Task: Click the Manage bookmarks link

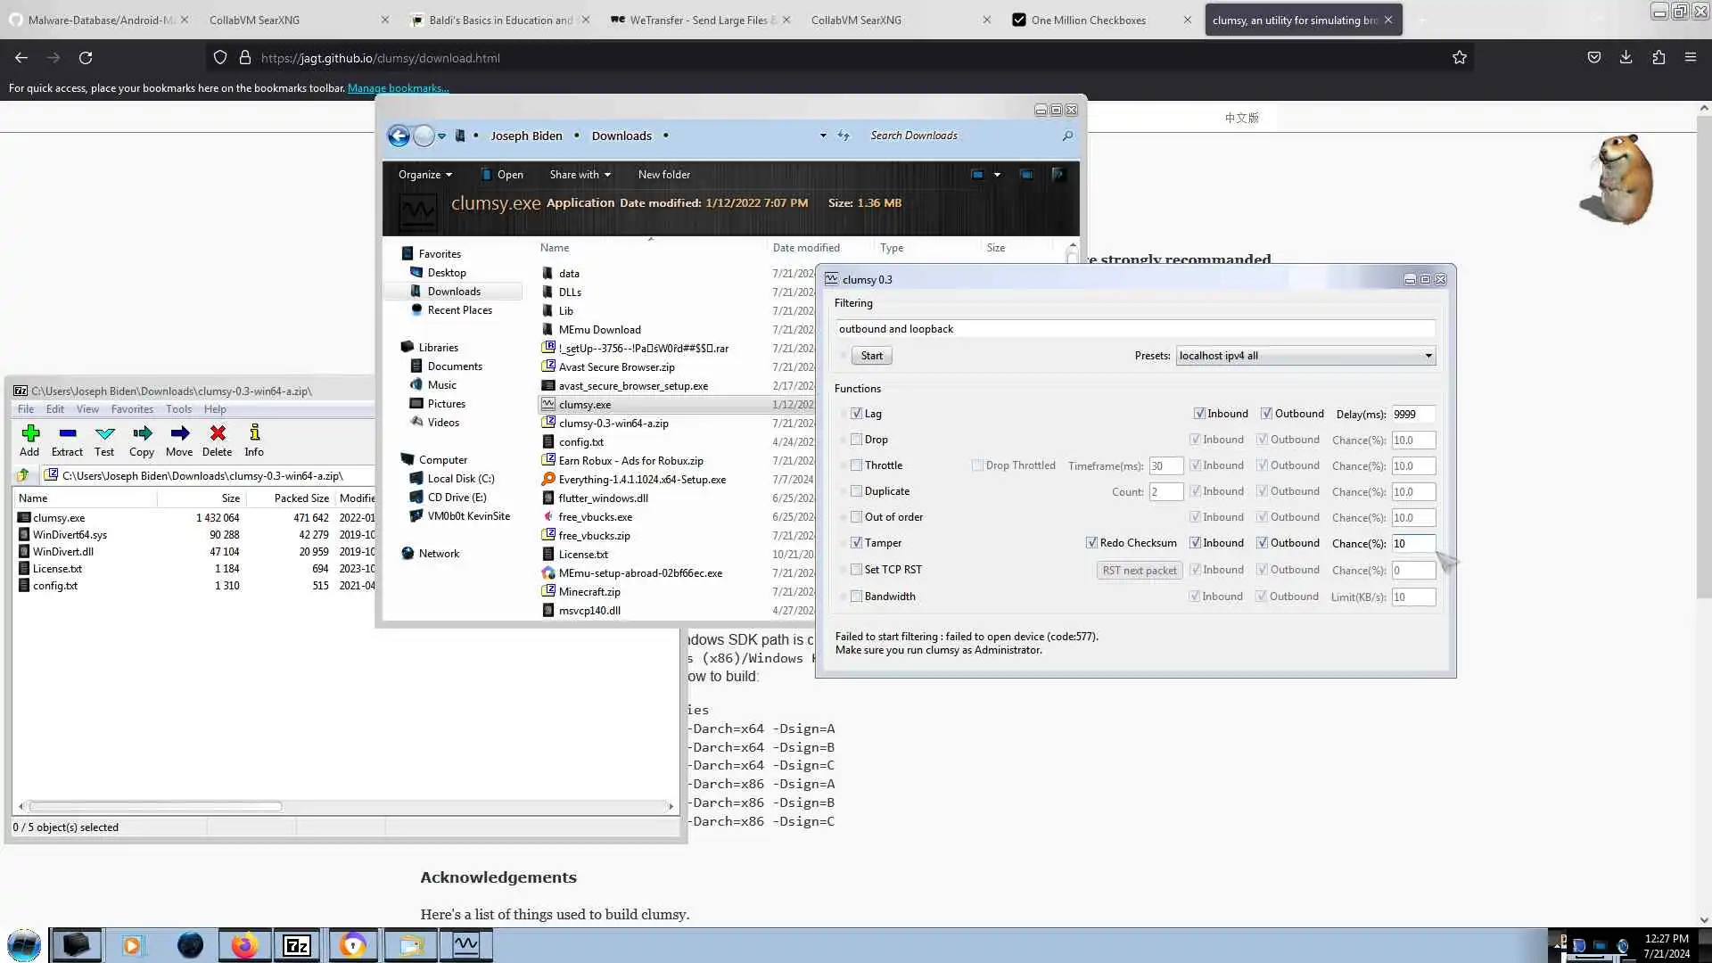Action: point(398,88)
